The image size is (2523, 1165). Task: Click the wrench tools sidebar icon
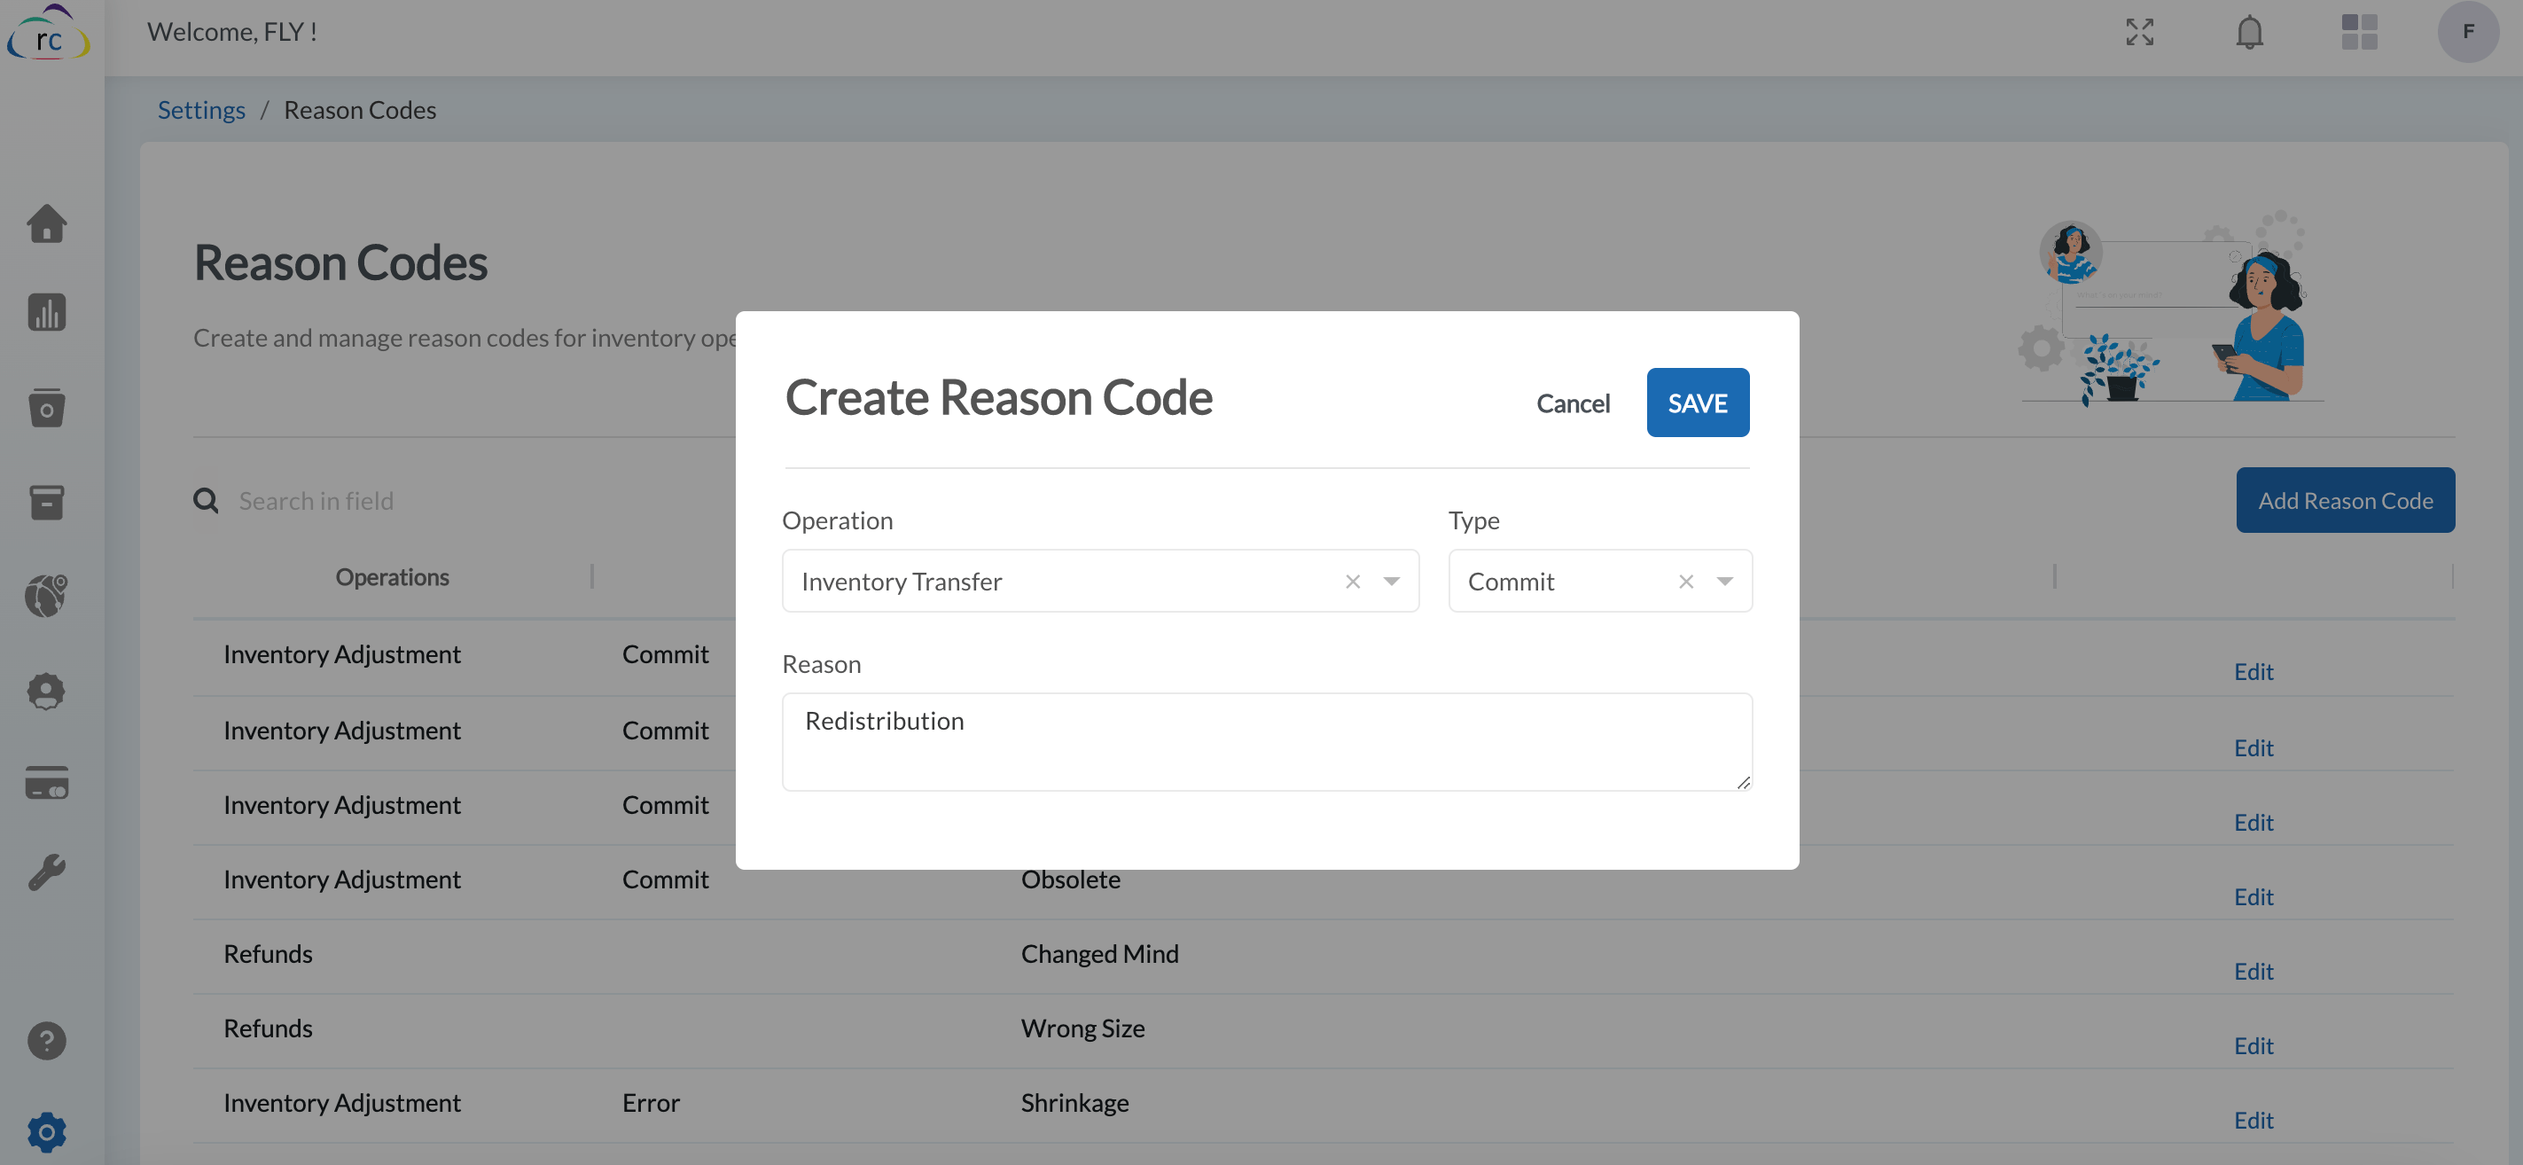point(46,871)
